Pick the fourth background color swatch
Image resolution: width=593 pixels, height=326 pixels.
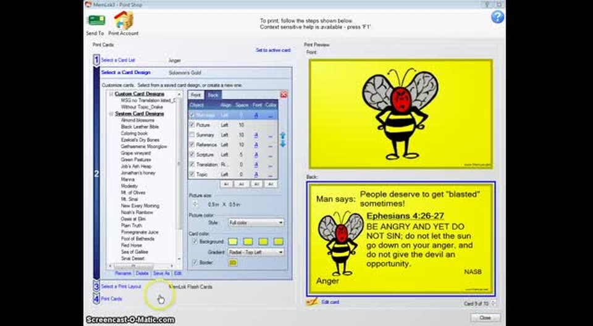[279, 241]
